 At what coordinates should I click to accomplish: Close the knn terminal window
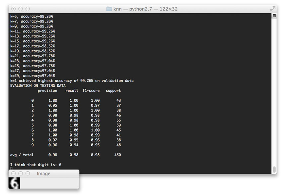(13, 9)
